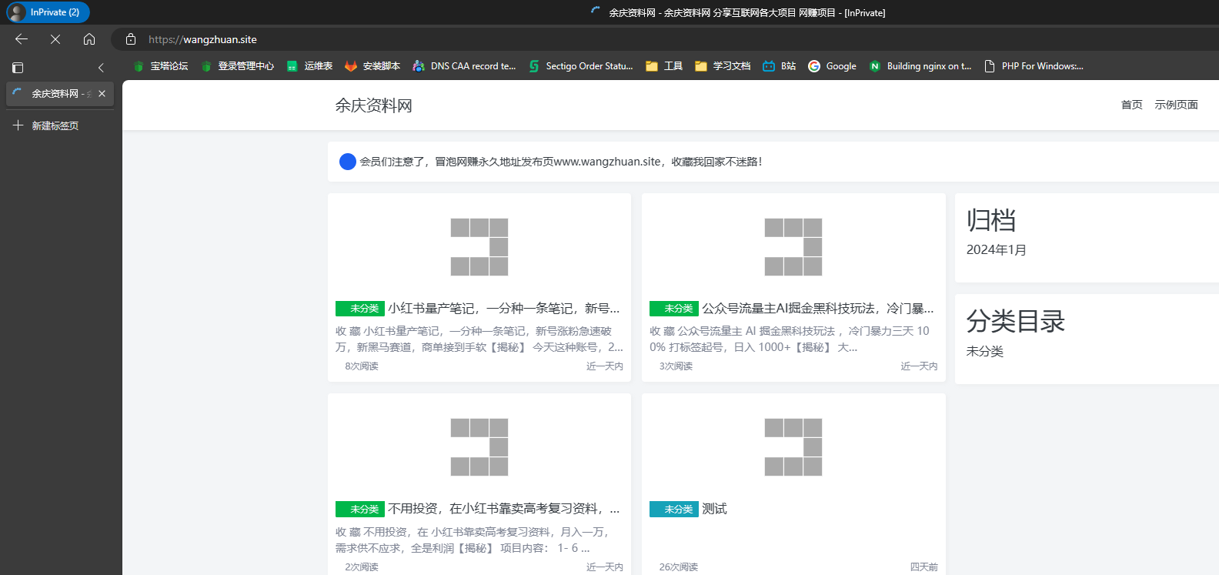Open post titled 小红书量产笔记，一分种一条笔记
The height and width of the screenshot is (575, 1219).
(x=504, y=309)
